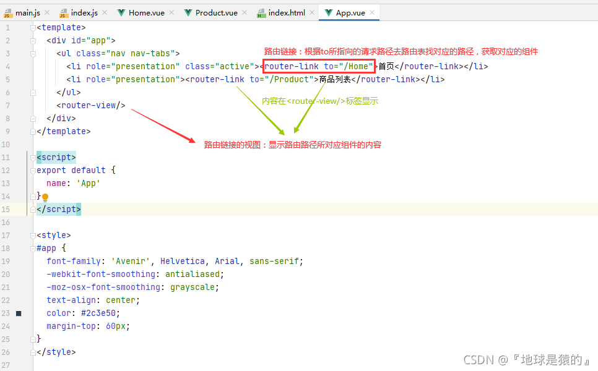Select the App.vue tab
The image size is (598, 371).
click(x=350, y=12)
